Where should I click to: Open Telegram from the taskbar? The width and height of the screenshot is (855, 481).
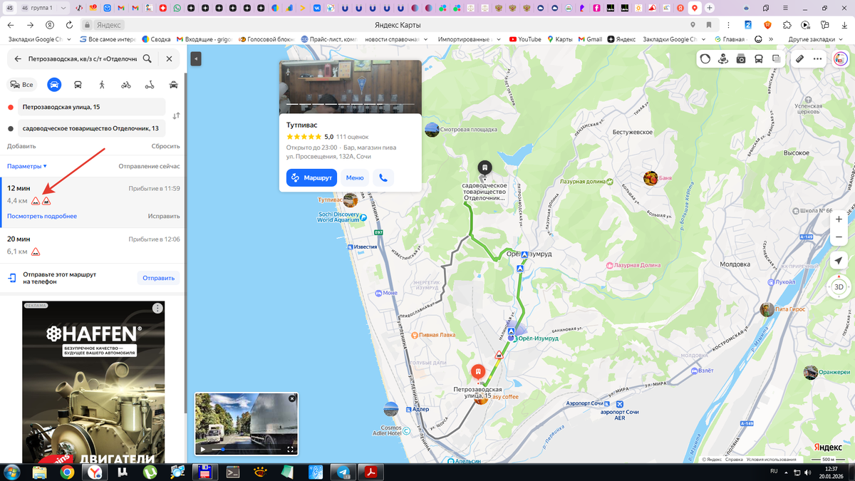(x=343, y=472)
